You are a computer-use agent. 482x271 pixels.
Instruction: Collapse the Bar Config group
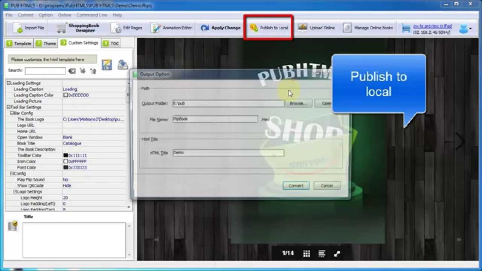coord(12,113)
